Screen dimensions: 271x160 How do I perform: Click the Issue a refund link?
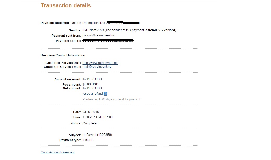click(93, 94)
